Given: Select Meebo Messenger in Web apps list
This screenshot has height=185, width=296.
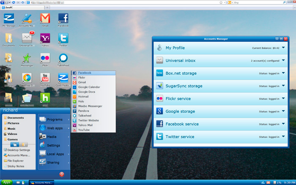Looking at the screenshot, I should (94, 106).
